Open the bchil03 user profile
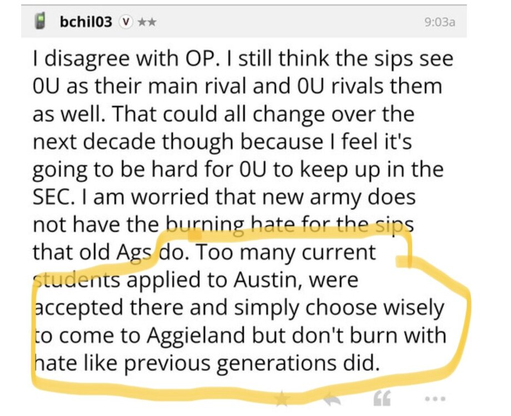This screenshot has width=511, height=416. pyautogui.click(x=86, y=22)
